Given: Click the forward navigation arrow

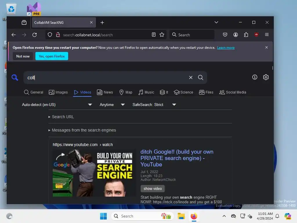Looking at the screenshot, I should click(x=24, y=35).
